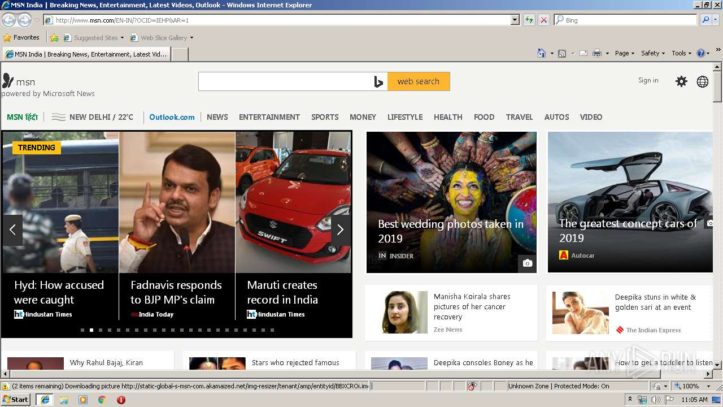
Task: Click the Opera icon in taskbar
Action: [x=121, y=400]
